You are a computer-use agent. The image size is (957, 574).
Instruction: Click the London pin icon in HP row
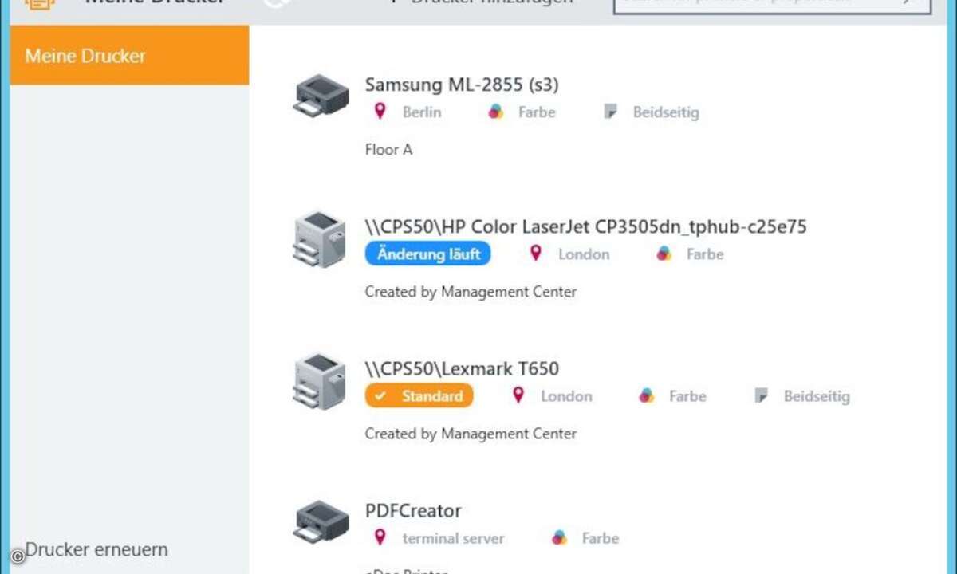click(x=536, y=254)
